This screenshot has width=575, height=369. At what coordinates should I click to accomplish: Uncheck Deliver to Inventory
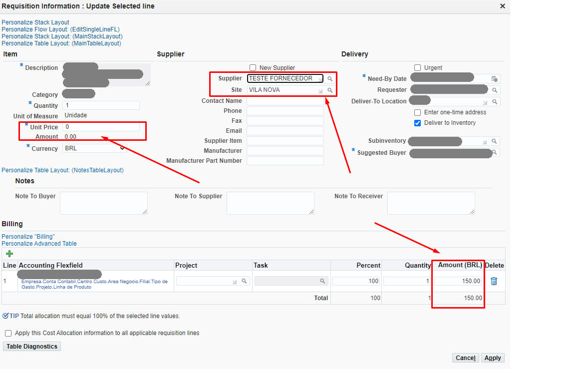pyautogui.click(x=417, y=123)
